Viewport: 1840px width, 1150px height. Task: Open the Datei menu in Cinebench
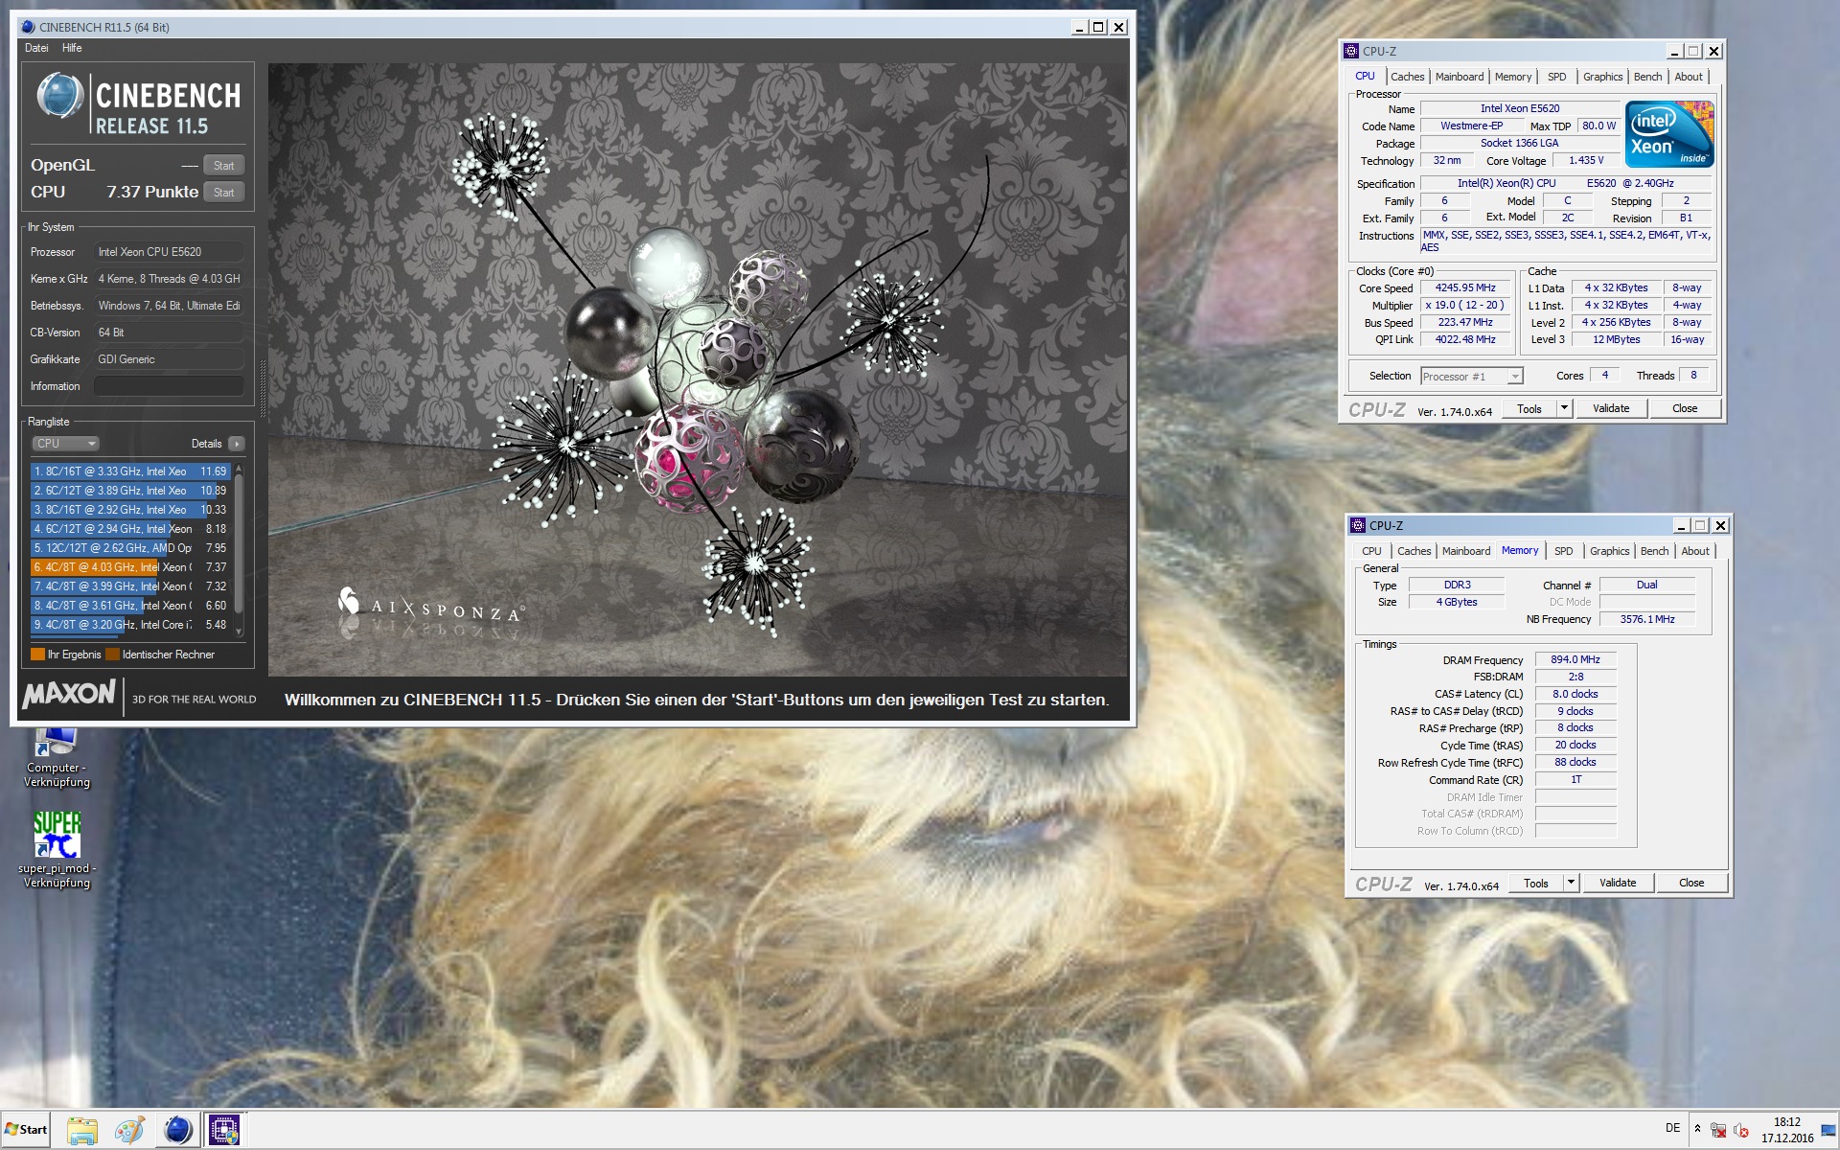(x=36, y=48)
